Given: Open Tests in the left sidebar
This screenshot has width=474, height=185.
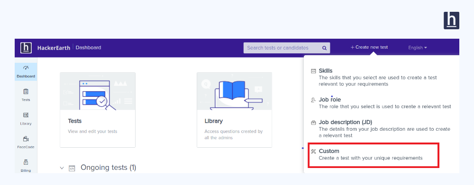Looking at the screenshot, I should click(26, 95).
